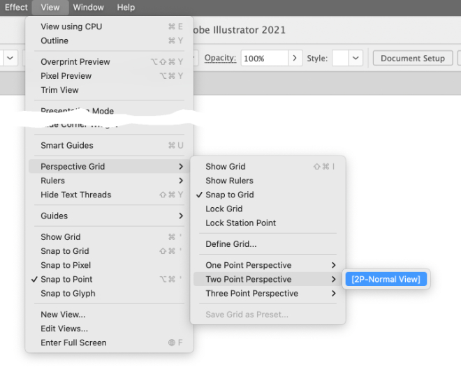Select Show Grid in Perspective Grid submenu
The height and width of the screenshot is (376, 461).
pyautogui.click(x=225, y=167)
